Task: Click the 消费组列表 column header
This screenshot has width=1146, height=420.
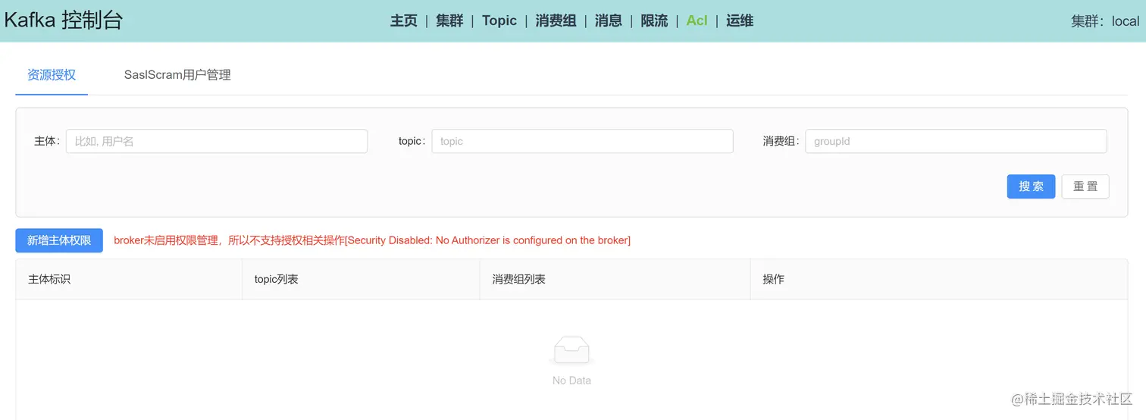Action: click(x=615, y=279)
